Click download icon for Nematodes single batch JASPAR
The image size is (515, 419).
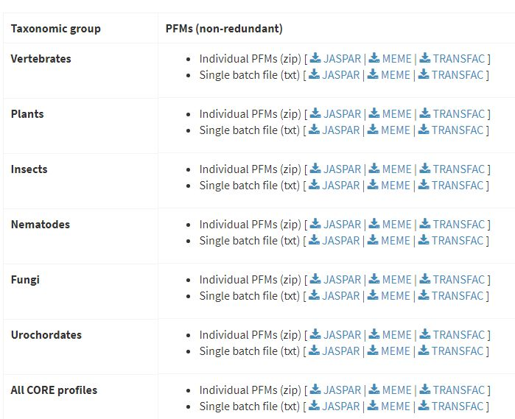pyautogui.click(x=314, y=241)
